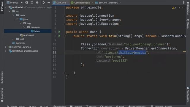The width and height of the screenshot is (190, 107).
Task: Open the Maven tool window on right sidebar
Action: pyautogui.click(x=188, y=24)
